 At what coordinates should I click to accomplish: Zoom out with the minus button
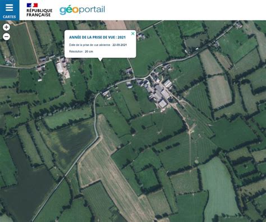pos(6,37)
